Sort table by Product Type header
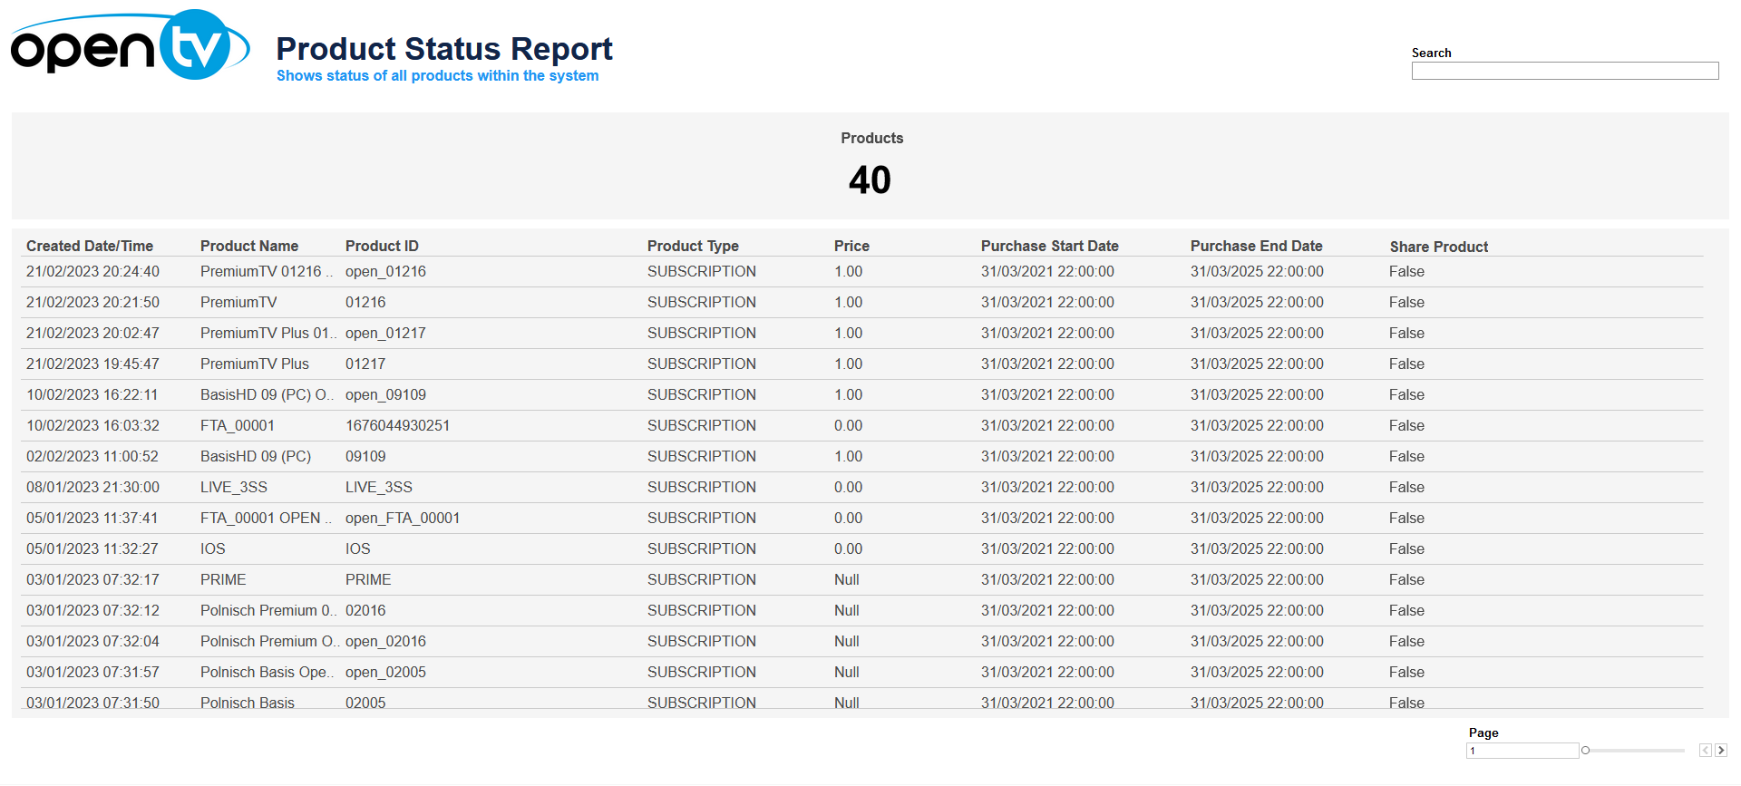This screenshot has height=786, width=1741. pos(693,246)
